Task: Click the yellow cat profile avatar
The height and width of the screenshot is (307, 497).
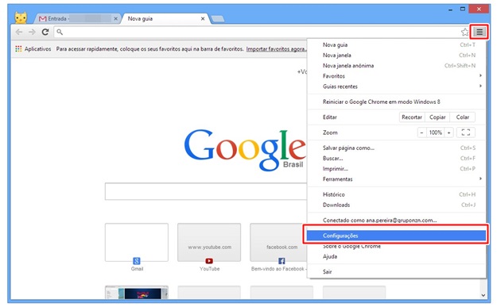Action: point(21,17)
